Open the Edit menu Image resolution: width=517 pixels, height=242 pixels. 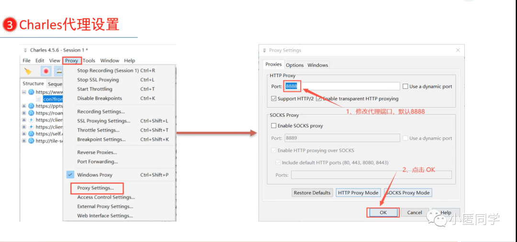pyautogui.click(x=40, y=61)
